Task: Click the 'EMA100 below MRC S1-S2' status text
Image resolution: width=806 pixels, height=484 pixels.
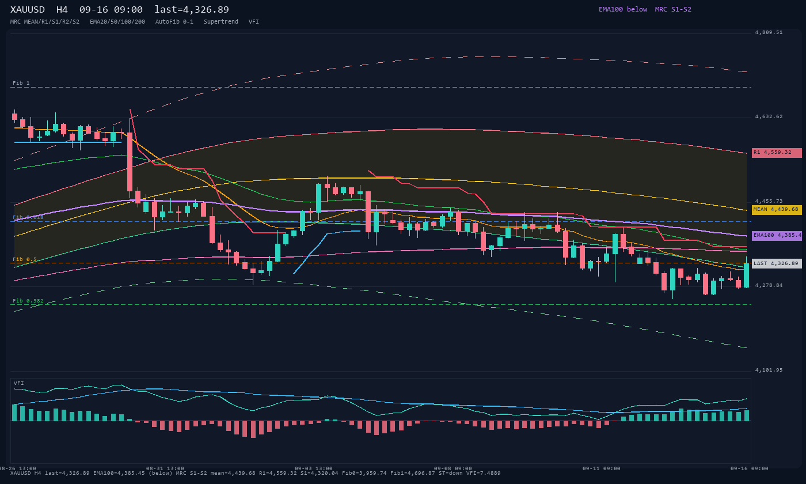Action: pos(645,9)
